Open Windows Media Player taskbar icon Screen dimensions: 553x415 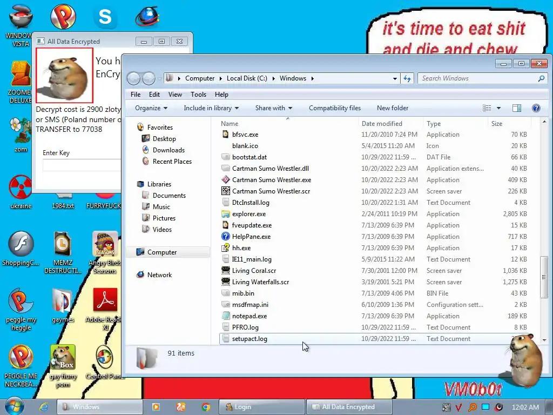tap(156, 407)
